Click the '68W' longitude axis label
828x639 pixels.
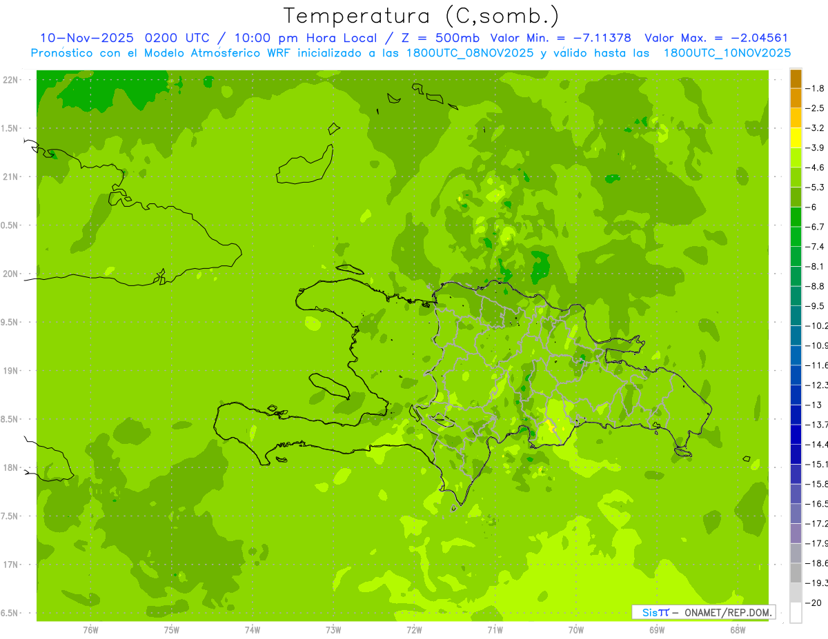tap(737, 630)
